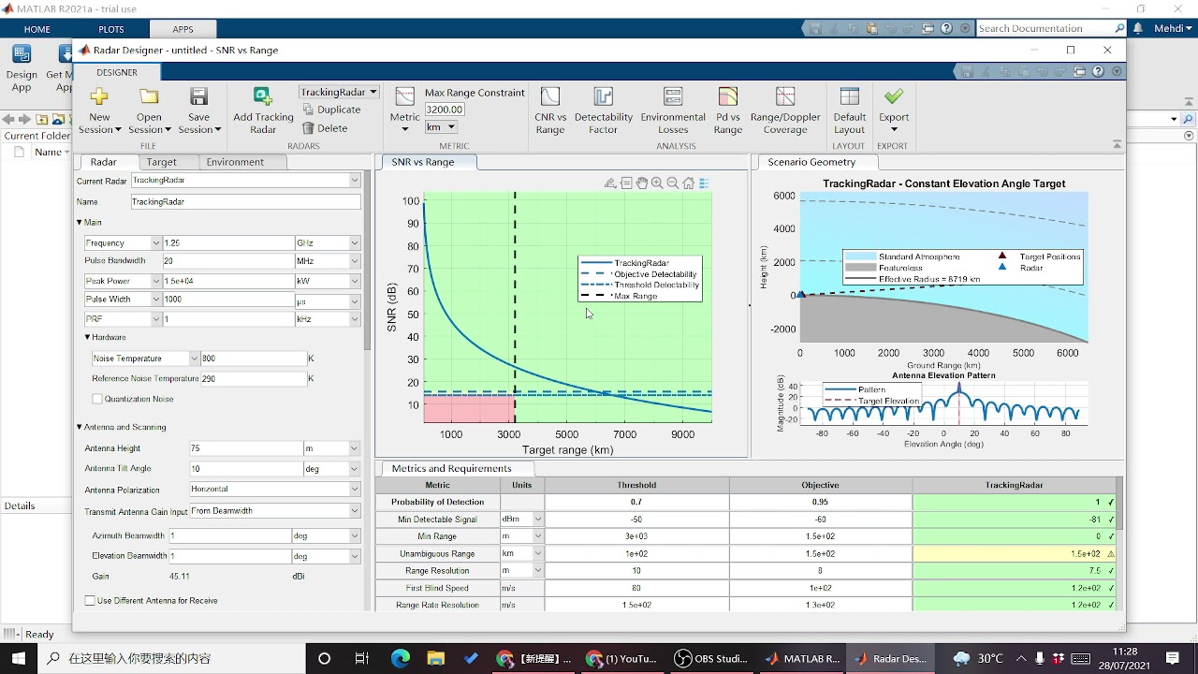The width and height of the screenshot is (1198, 674).
Task: Open TrackingRadar selection dropdown in toolstrip
Action: coord(339,92)
